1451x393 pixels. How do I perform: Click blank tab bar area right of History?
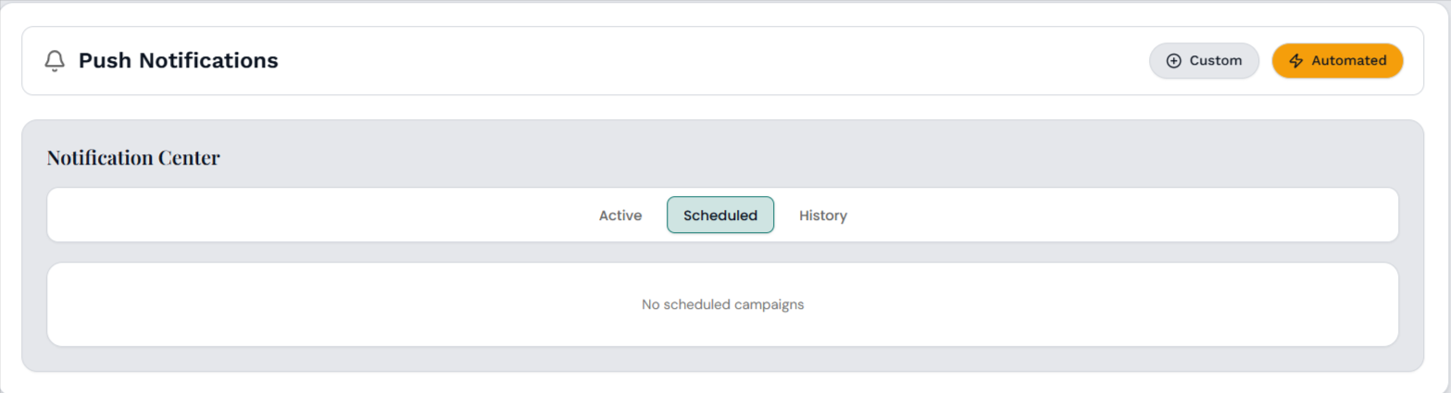(x=1111, y=215)
